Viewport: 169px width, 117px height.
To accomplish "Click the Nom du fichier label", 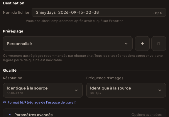I will pos(16,13).
